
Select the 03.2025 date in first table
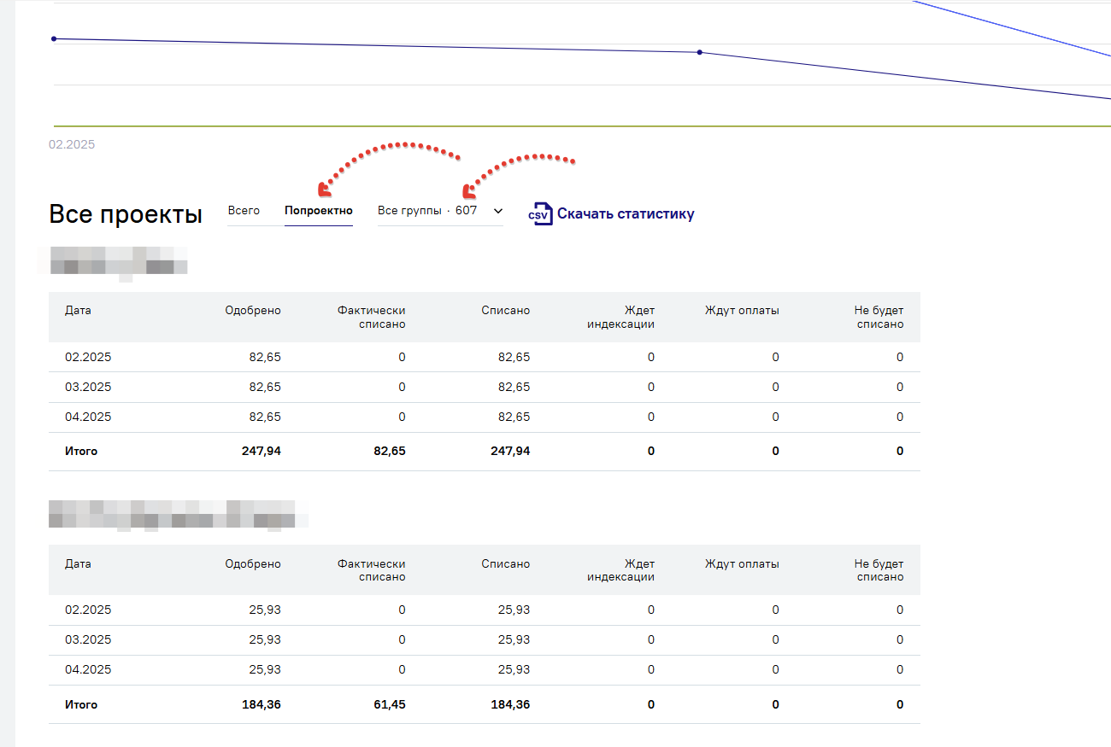[x=88, y=387]
